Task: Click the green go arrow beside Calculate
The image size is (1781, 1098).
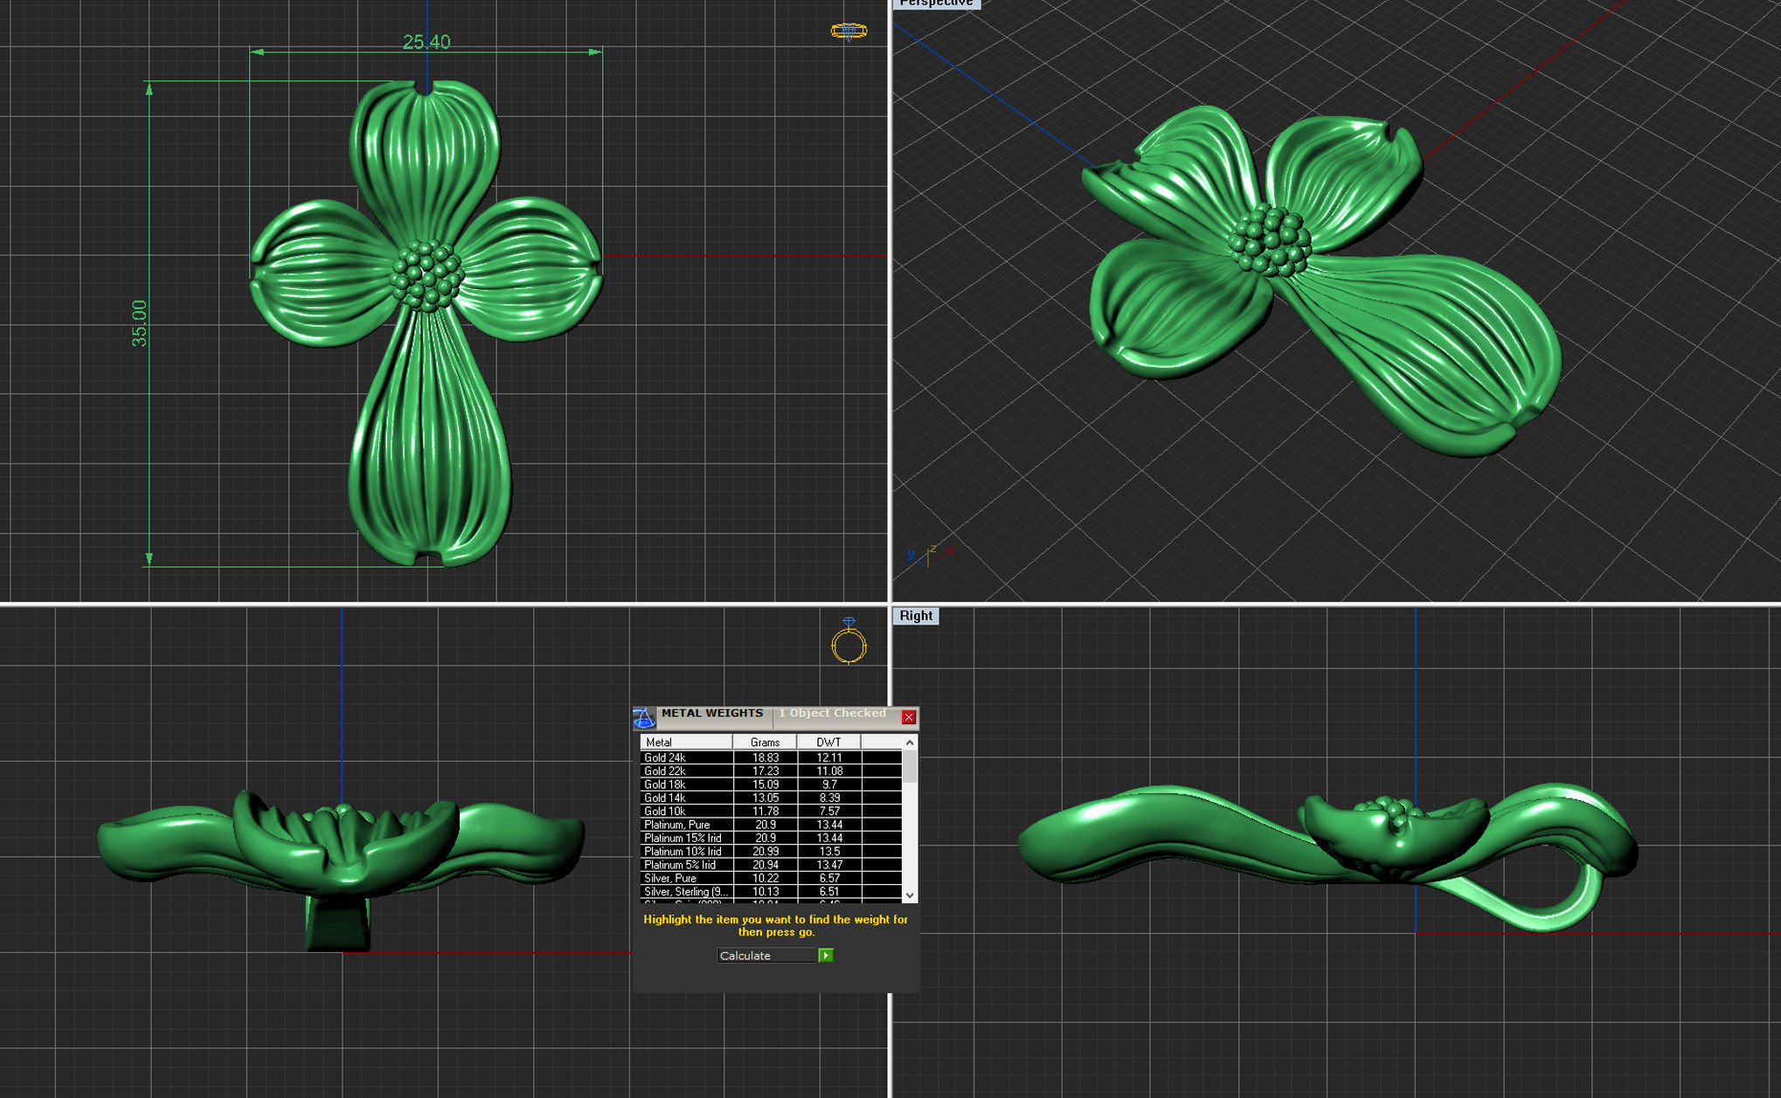Action: (x=826, y=956)
